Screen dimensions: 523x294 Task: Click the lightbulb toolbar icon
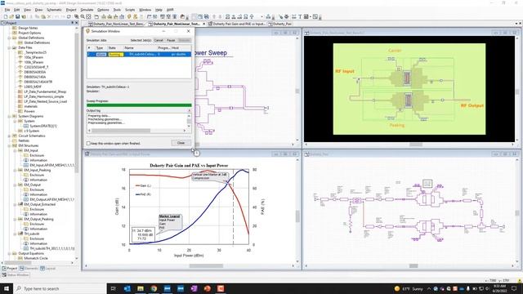click(129, 16)
